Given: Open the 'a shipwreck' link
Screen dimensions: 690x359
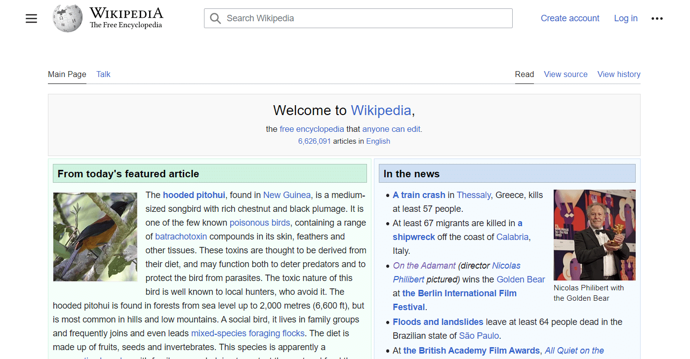Looking at the screenshot, I should click(457, 230).
